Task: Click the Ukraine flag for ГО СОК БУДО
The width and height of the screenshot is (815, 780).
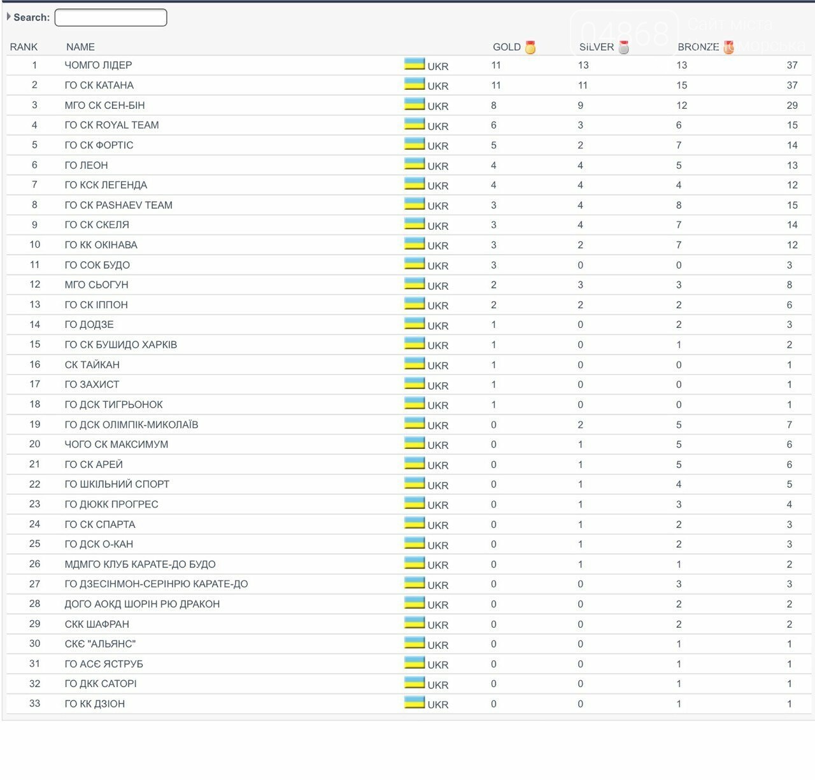Action: tap(415, 263)
